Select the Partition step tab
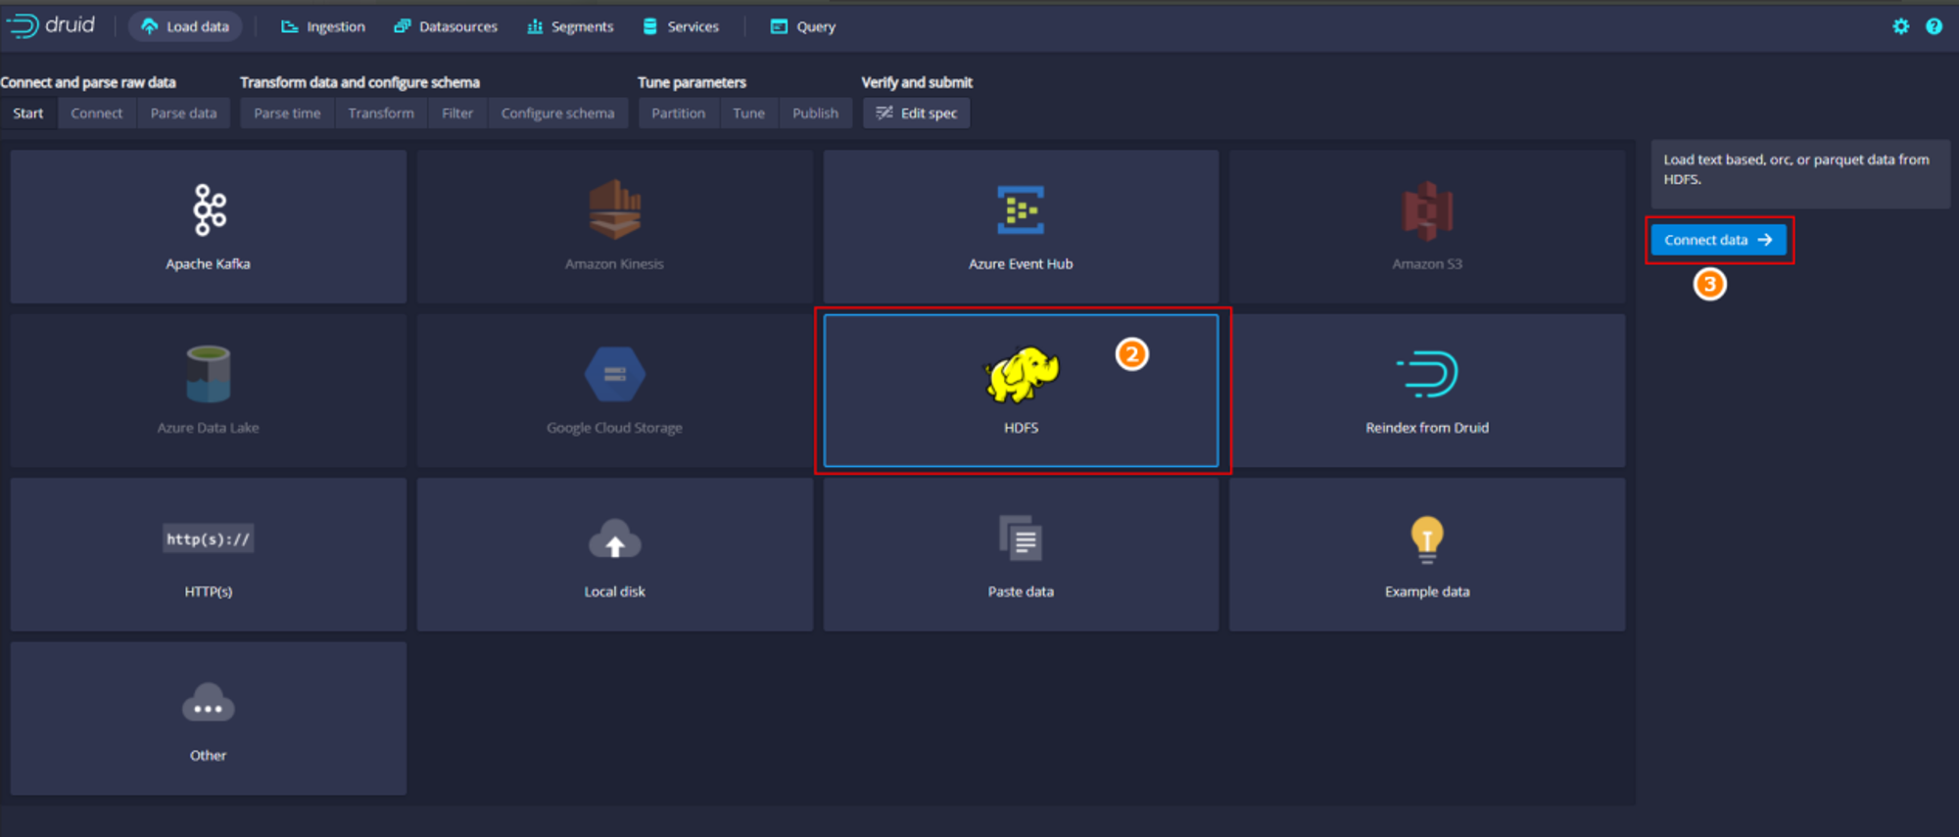 coord(679,113)
